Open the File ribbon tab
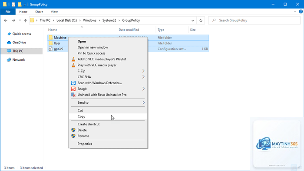304x171 pixels. click(8, 12)
